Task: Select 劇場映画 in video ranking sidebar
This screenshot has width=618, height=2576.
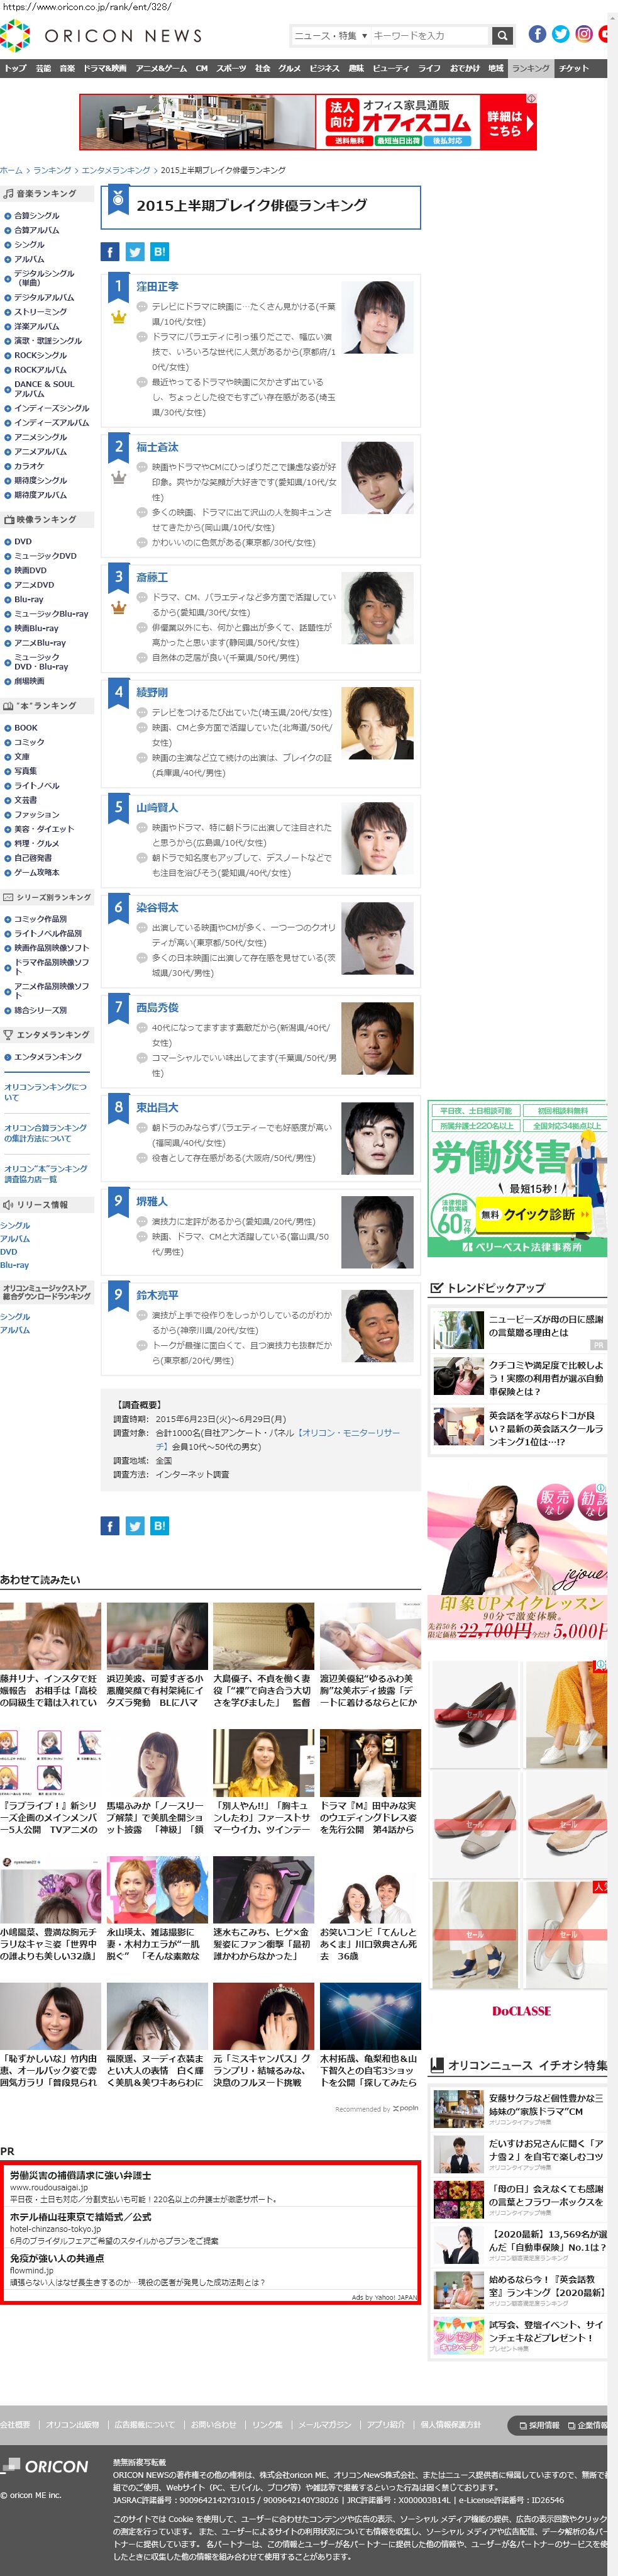Action: click(x=29, y=680)
